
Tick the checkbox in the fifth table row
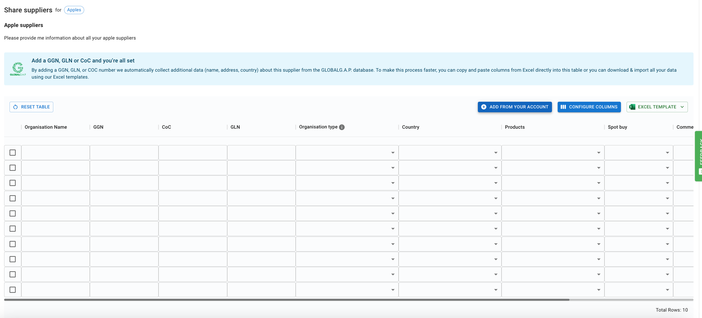click(x=13, y=213)
